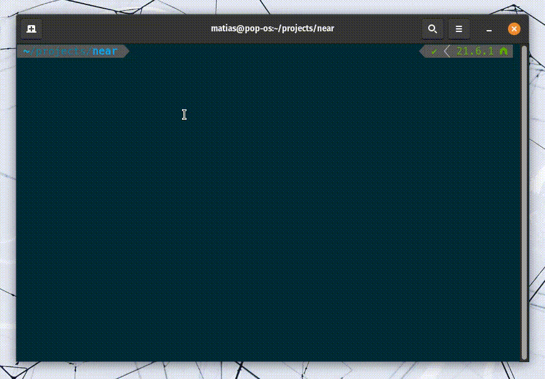545x379 pixels.
Task: Open a new terminal tab
Action: pyautogui.click(x=31, y=29)
